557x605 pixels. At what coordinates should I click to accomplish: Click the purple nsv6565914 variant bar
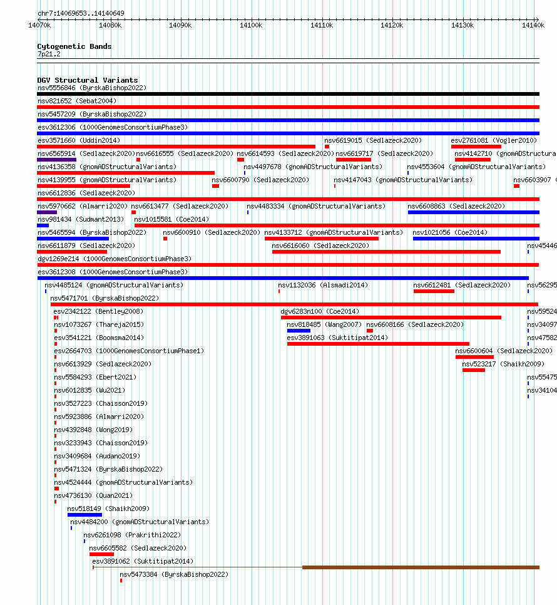pyautogui.click(x=57, y=160)
